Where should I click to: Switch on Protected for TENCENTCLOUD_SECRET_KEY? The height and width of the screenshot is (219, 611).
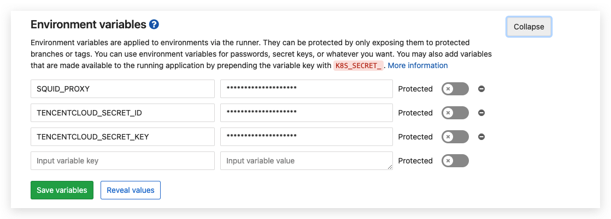(455, 137)
